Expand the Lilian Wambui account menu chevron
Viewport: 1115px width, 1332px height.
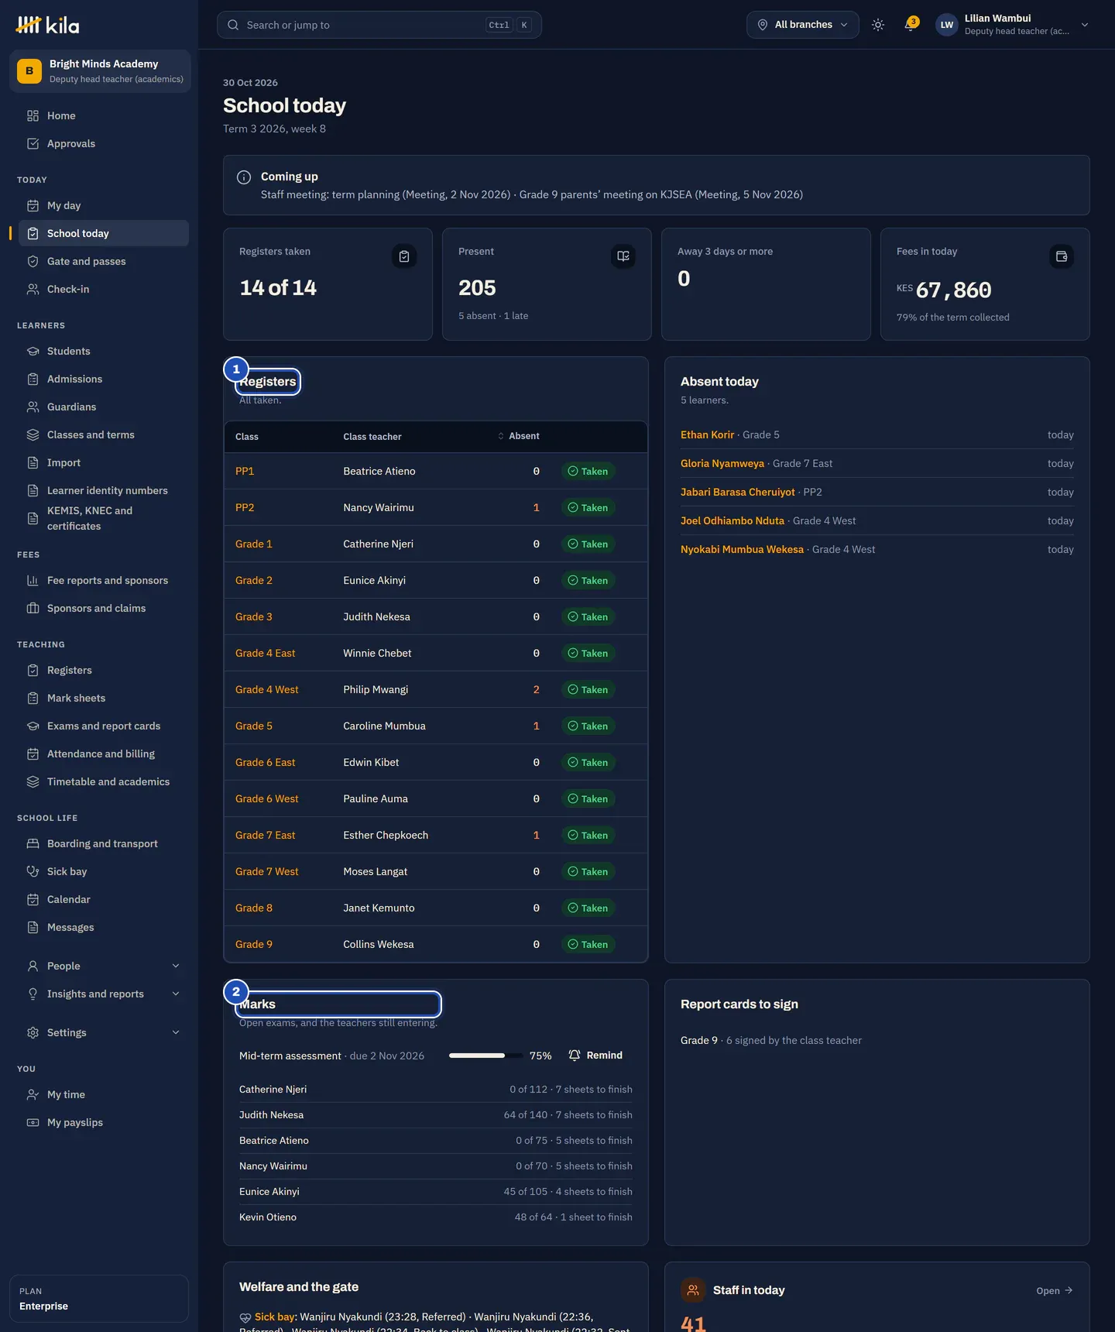1085,25
